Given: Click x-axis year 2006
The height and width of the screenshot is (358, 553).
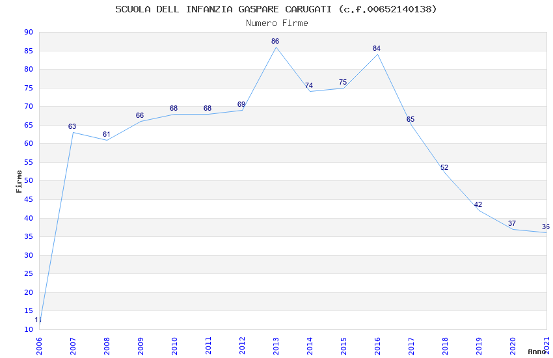Looking at the screenshot, I should tap(39, 346).
